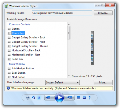Click the arrow-into-box icon in bottom toolbar
Screen dimensions: 120x109
[x=28, y=98]
